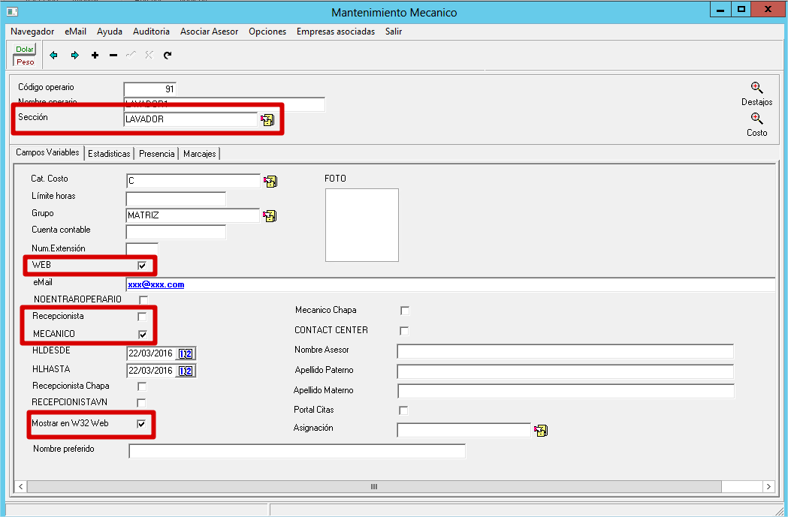Open the Asociar Asesor menu
Screen dimensions: 788x517
pos(209,32)
